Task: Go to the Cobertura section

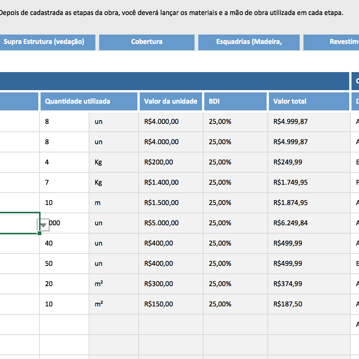Action: [x=146, y=42]
